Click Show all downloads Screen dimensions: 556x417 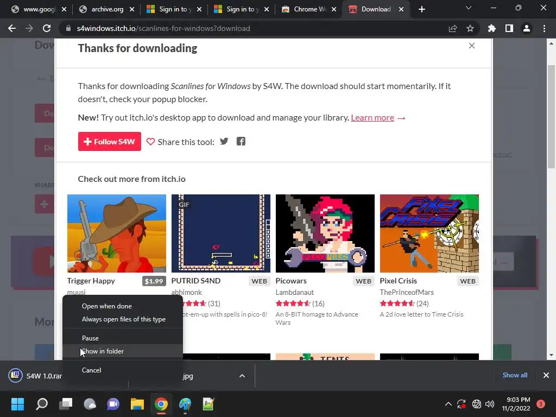(x=515, y=375)
